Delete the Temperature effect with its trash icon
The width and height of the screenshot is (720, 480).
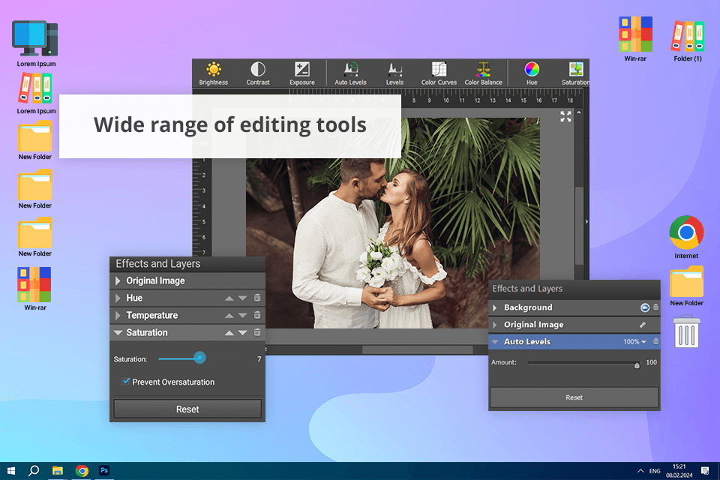[257, 315]
